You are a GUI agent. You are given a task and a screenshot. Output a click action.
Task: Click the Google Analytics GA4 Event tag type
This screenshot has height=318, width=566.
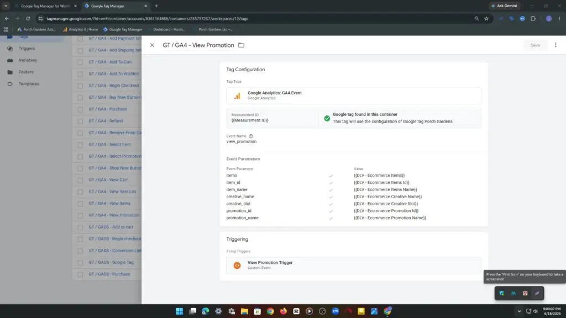point(354,96)
